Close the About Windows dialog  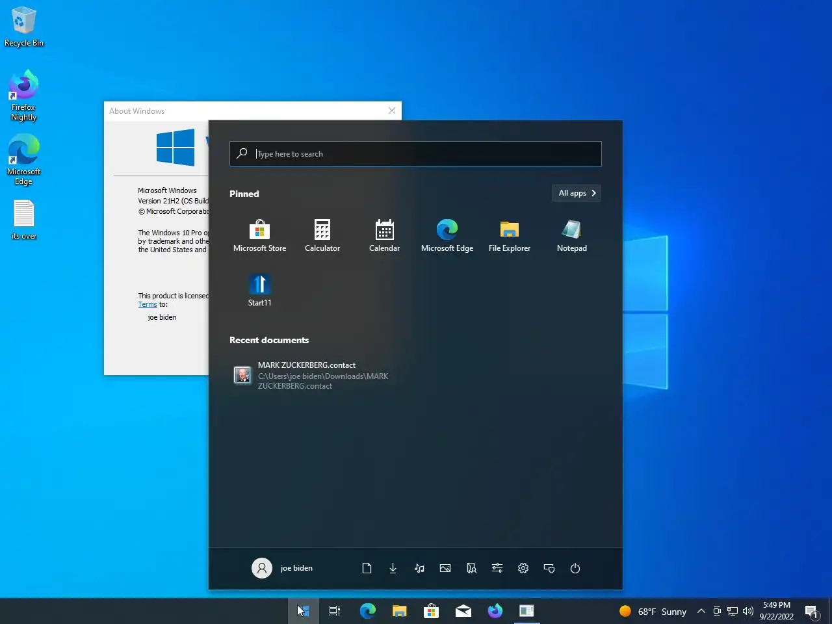pyautogui.click(x=392, y=110)
